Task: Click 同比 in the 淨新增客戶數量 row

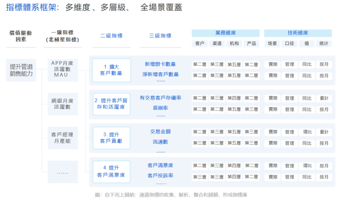Action: [x=307, y=76]
